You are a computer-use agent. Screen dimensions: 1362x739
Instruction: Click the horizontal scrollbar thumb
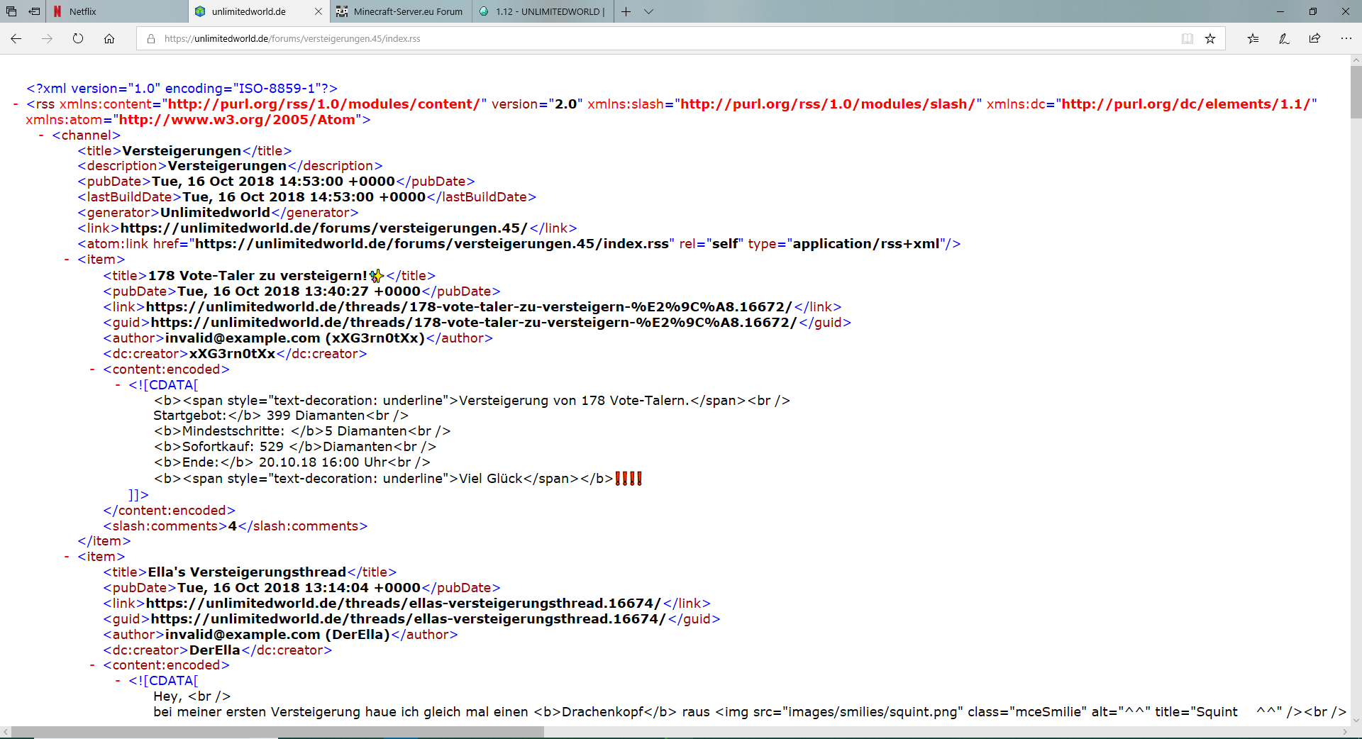click(277, 732)
